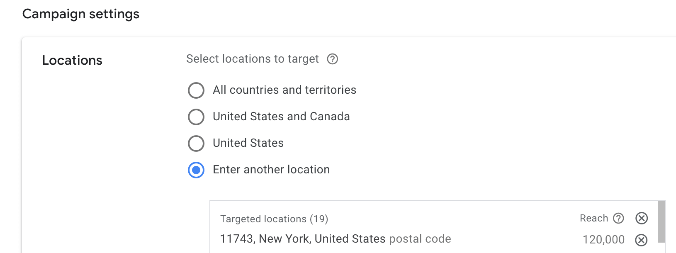Open help for Select locations to target
The height and width of the screenshot is (253, 676).
[332, 59]
